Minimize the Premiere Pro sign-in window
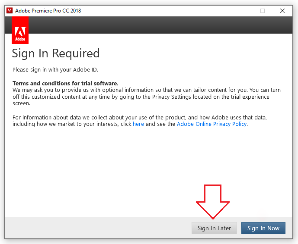298x244 pixels. pyautogui.click(x=243, y=11)
